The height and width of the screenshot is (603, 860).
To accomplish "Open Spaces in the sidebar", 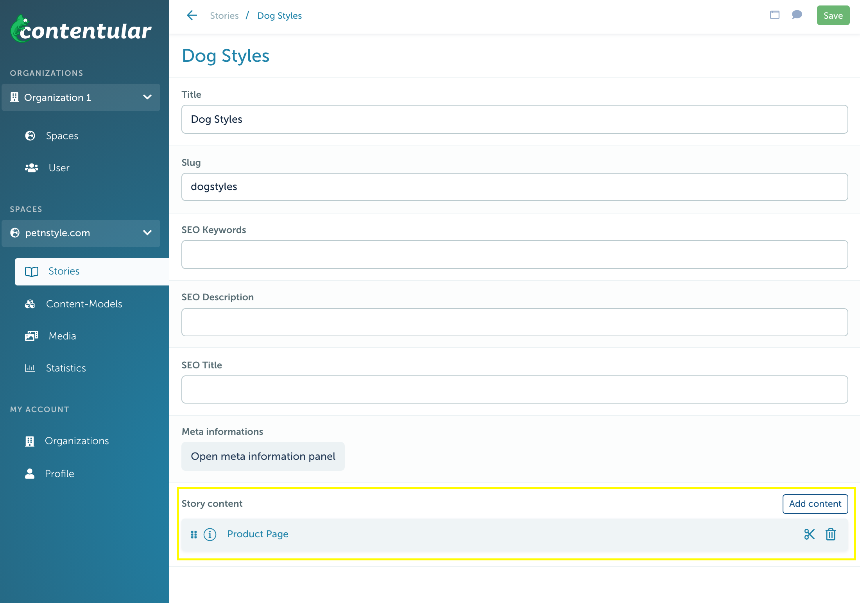I will click(62, 136).
